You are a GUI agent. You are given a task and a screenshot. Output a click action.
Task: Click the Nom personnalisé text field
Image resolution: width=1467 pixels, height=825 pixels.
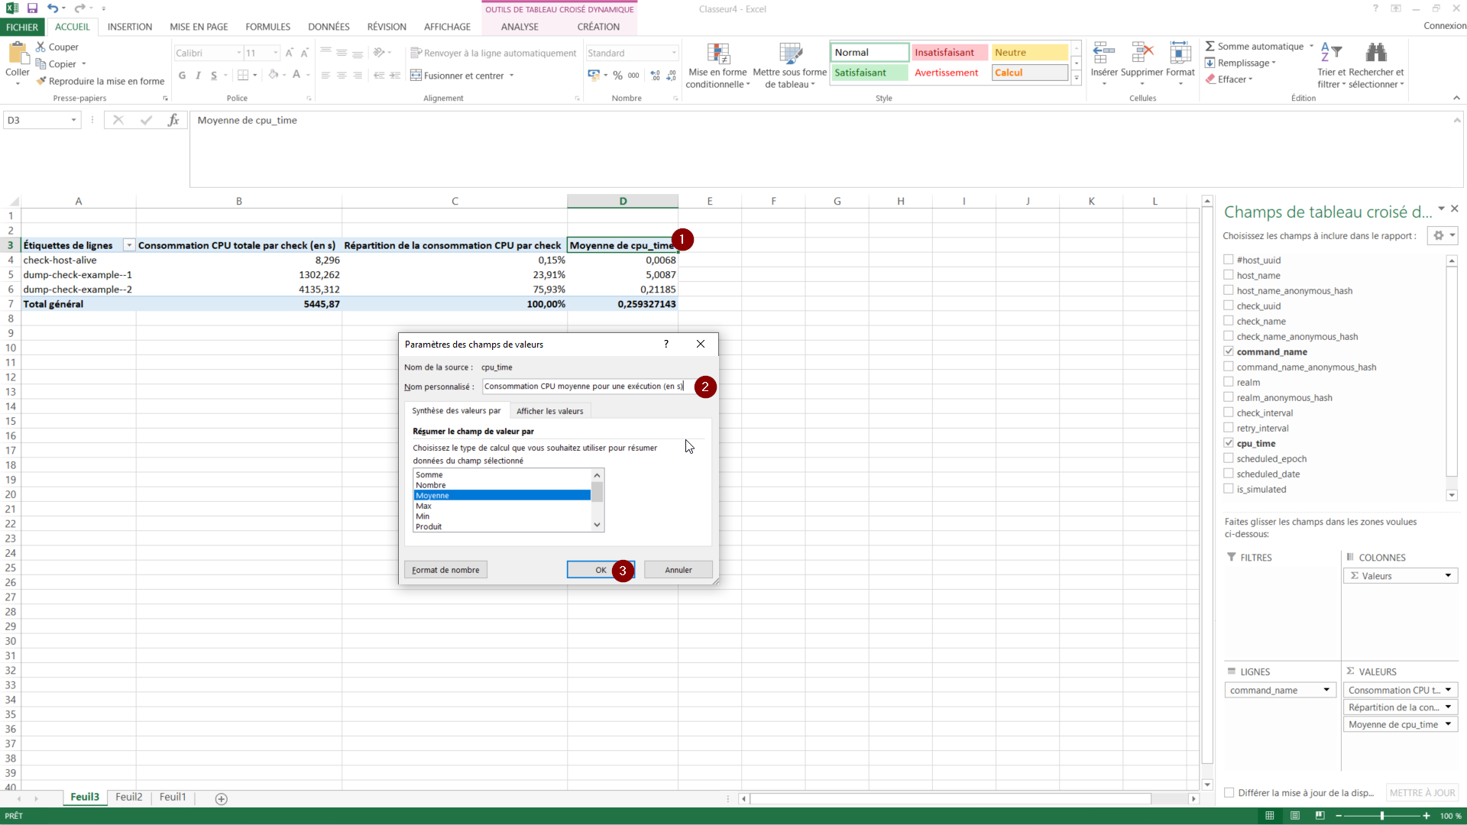585,387
